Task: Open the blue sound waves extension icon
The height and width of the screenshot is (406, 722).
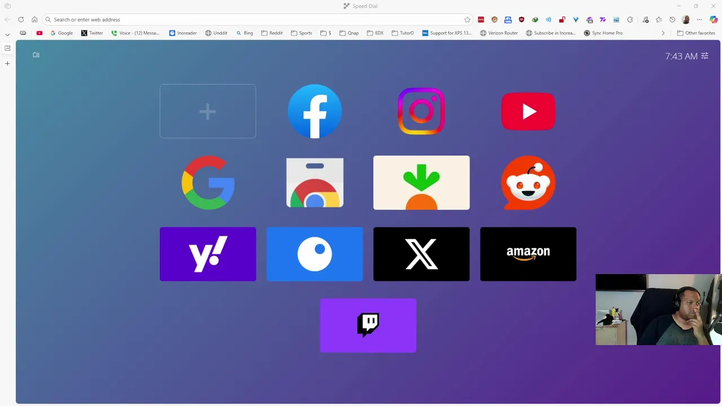Action: tap(548, 20)
